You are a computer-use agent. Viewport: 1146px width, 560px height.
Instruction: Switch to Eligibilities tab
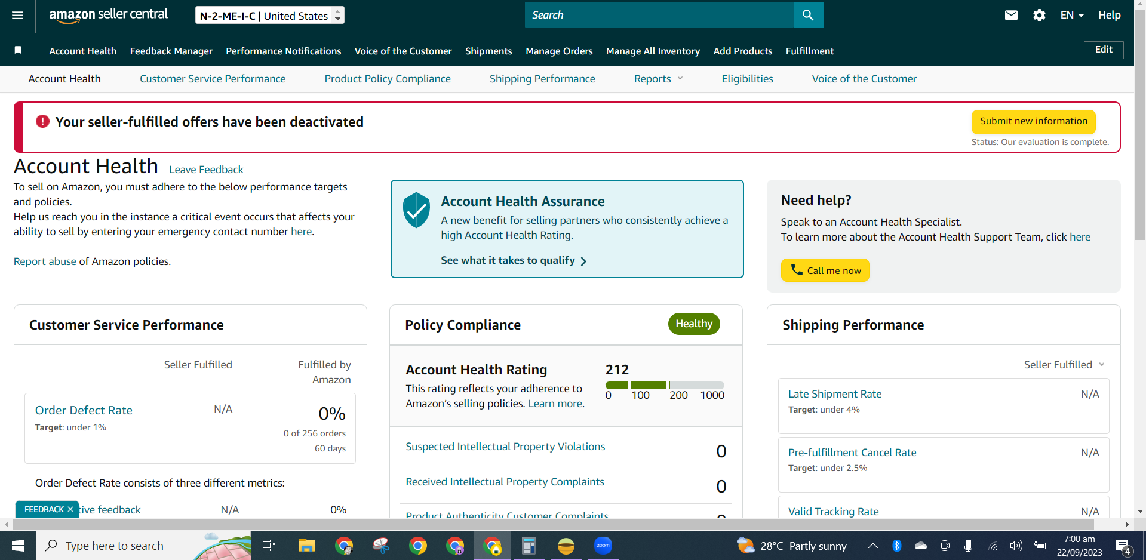tap(747, 79)
